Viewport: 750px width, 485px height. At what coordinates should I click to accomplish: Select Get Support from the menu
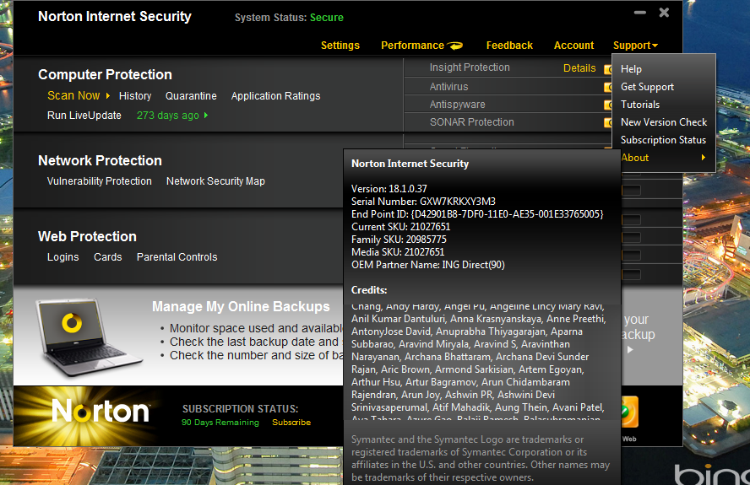pos(647,87)
